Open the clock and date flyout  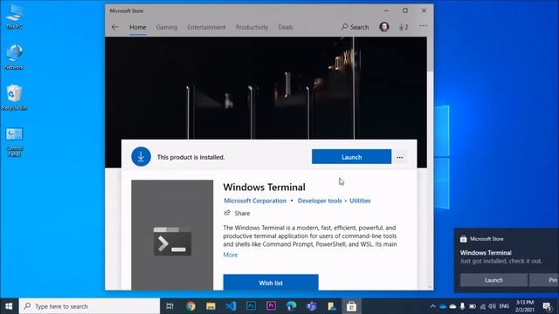point(524,306)
